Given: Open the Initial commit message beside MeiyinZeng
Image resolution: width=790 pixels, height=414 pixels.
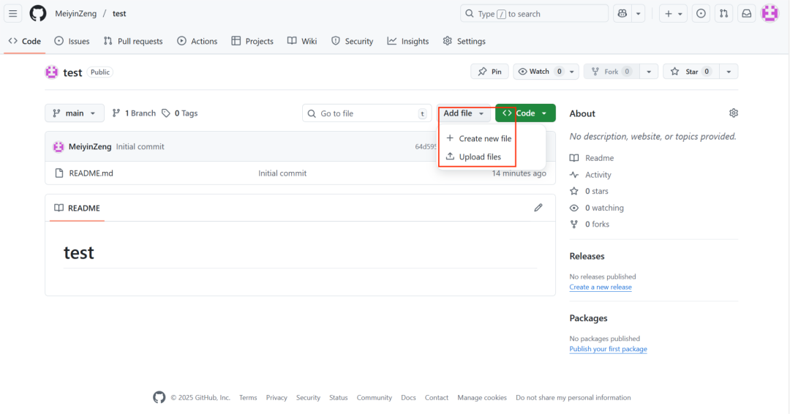Looking at the screenshot, I should point(140,146).
